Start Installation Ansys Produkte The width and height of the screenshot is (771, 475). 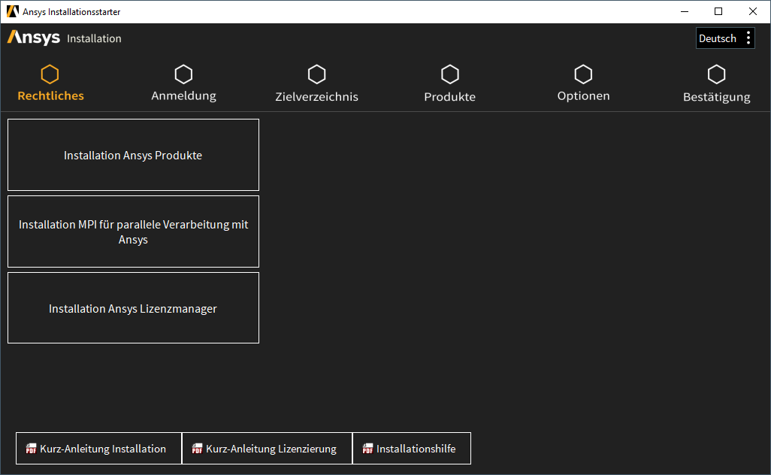coord(133,155)
